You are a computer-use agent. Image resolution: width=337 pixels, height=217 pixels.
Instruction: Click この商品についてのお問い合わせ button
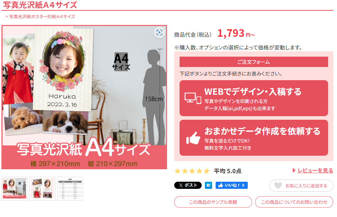click(x=294, y=202)
